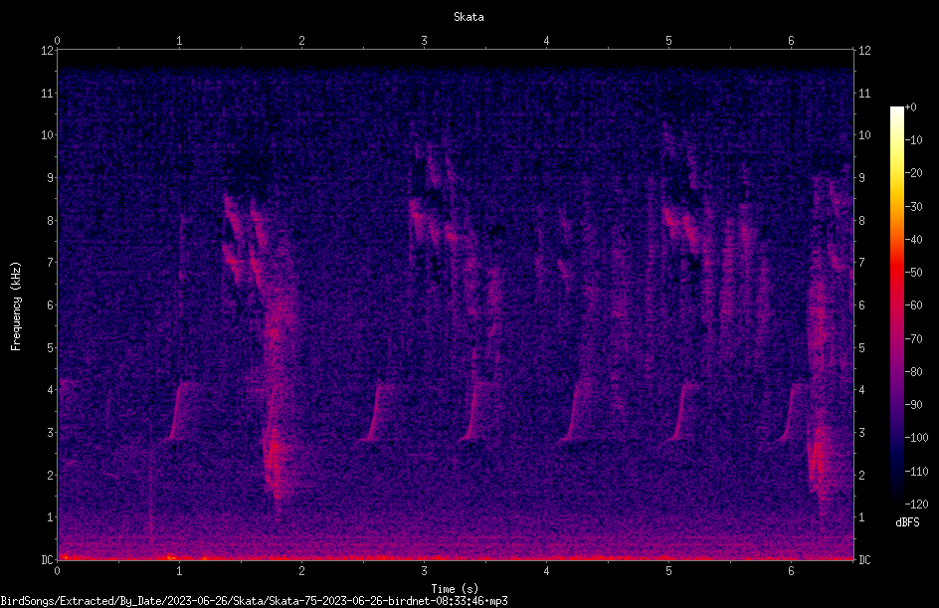Click the "-20" value on the color scale

point(913,173)
